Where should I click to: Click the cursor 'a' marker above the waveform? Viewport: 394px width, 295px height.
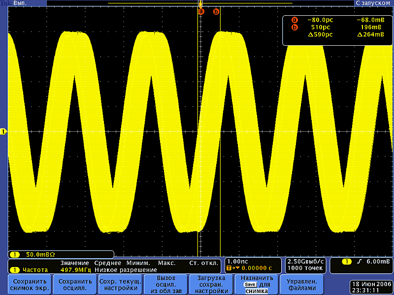(201, 11)
